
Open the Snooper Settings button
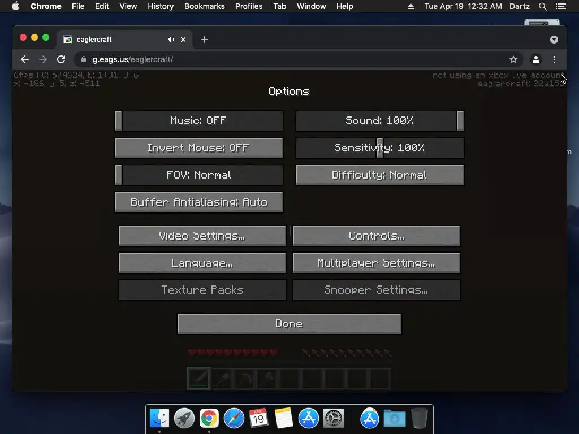click(x=376, y=290)
